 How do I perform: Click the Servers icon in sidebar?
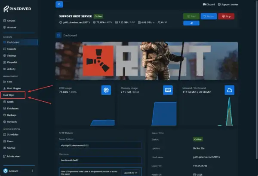(x=4, y=21)
